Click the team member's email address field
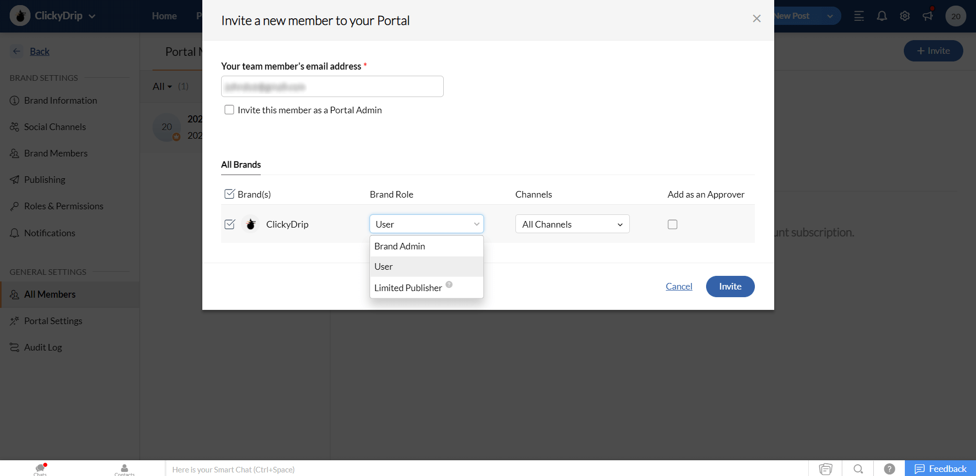Screen dimensions: 976x476 [332, 86]
